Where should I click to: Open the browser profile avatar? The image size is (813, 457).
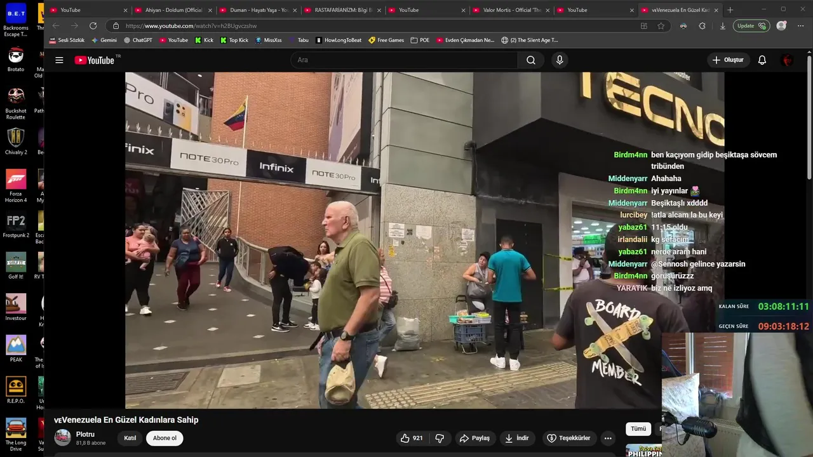[x=781, y=26]
